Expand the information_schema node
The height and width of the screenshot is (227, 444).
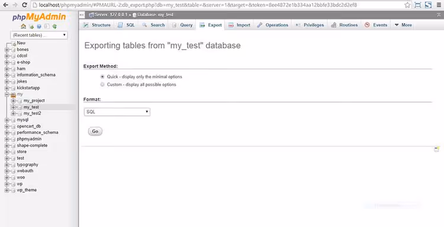click(7, 75)
